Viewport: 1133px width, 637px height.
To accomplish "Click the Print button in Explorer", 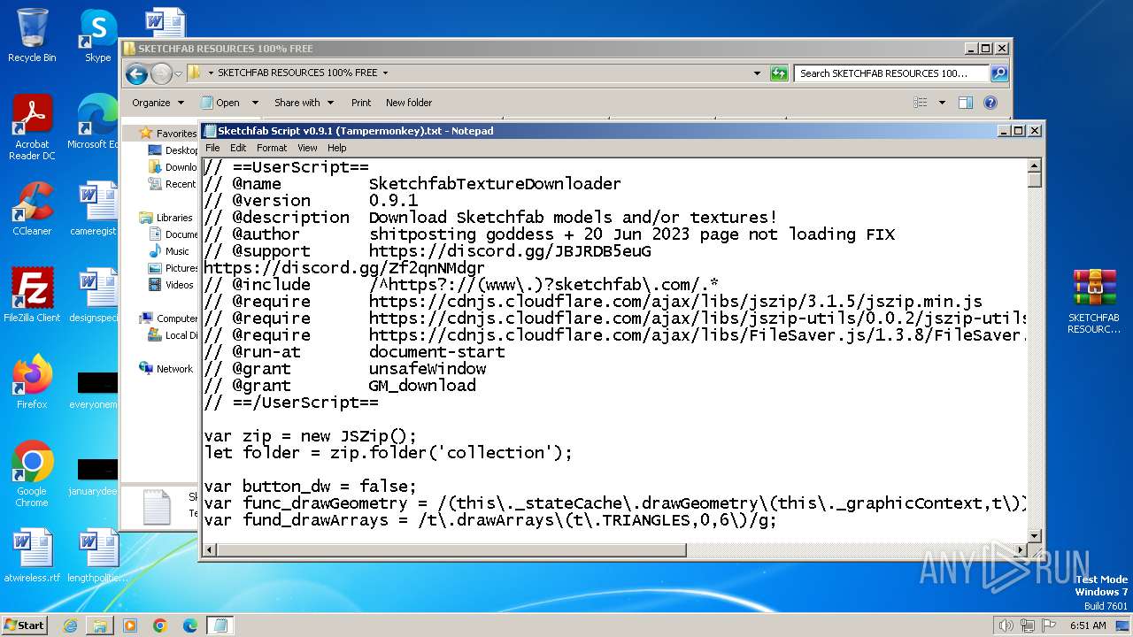I will click(x=361, y=103).
